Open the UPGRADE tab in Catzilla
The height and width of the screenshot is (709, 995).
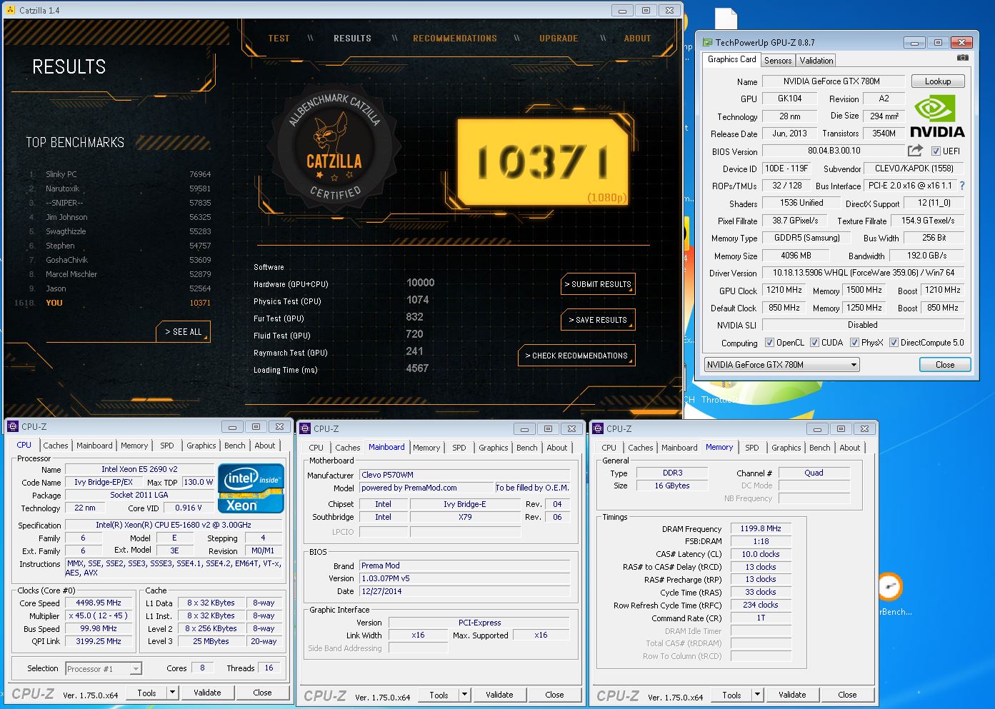point(559,39)
